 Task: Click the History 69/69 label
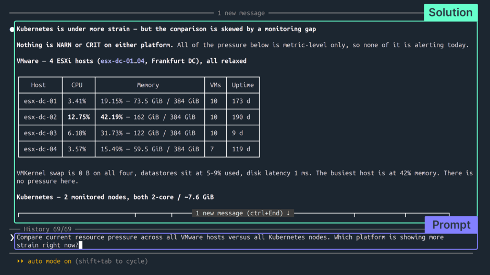point(47,229)
